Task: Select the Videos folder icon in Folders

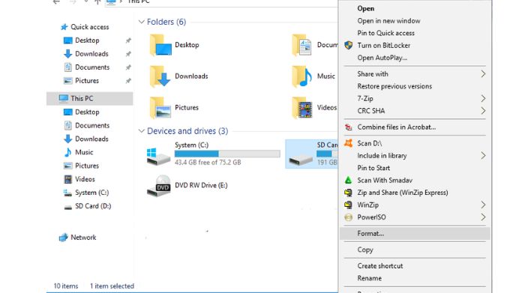Action: click(302, 108)
